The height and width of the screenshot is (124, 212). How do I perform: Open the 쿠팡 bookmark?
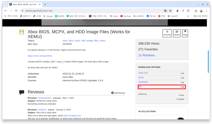tap(162, 16)
